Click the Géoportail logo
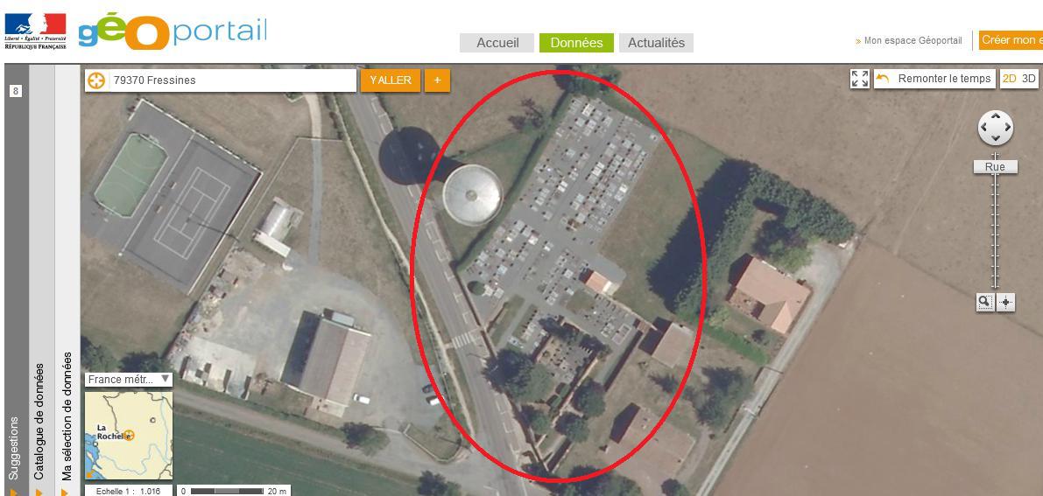Screen dimensions: 1043x496 [x=173, y=33]
